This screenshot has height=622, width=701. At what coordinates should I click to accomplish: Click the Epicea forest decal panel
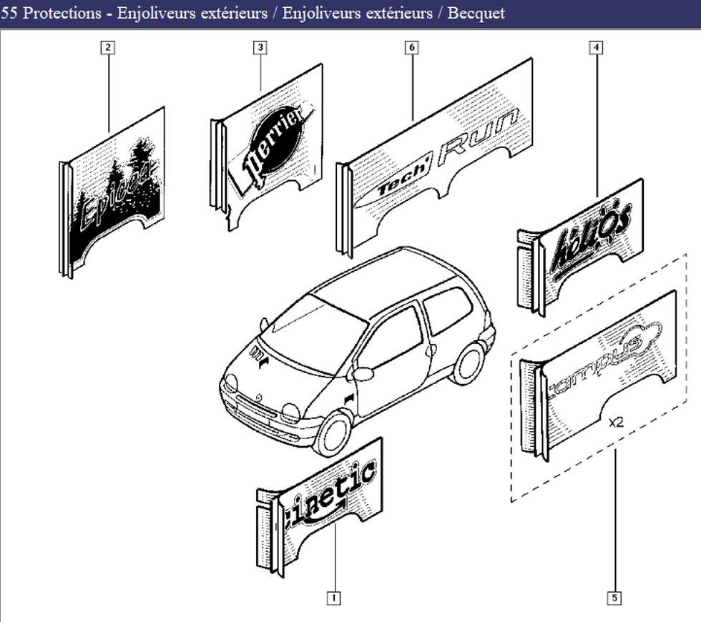coord(112,193)
